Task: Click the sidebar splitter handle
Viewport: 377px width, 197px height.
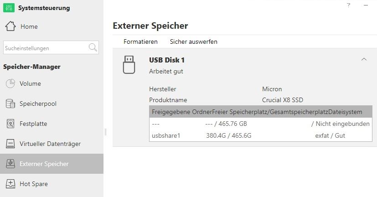Action: click(x=105, y=132)
